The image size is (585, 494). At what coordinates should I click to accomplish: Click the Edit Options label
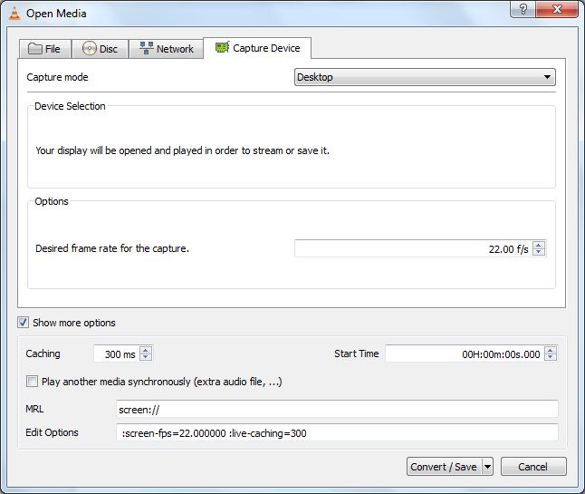coord(52,432)
